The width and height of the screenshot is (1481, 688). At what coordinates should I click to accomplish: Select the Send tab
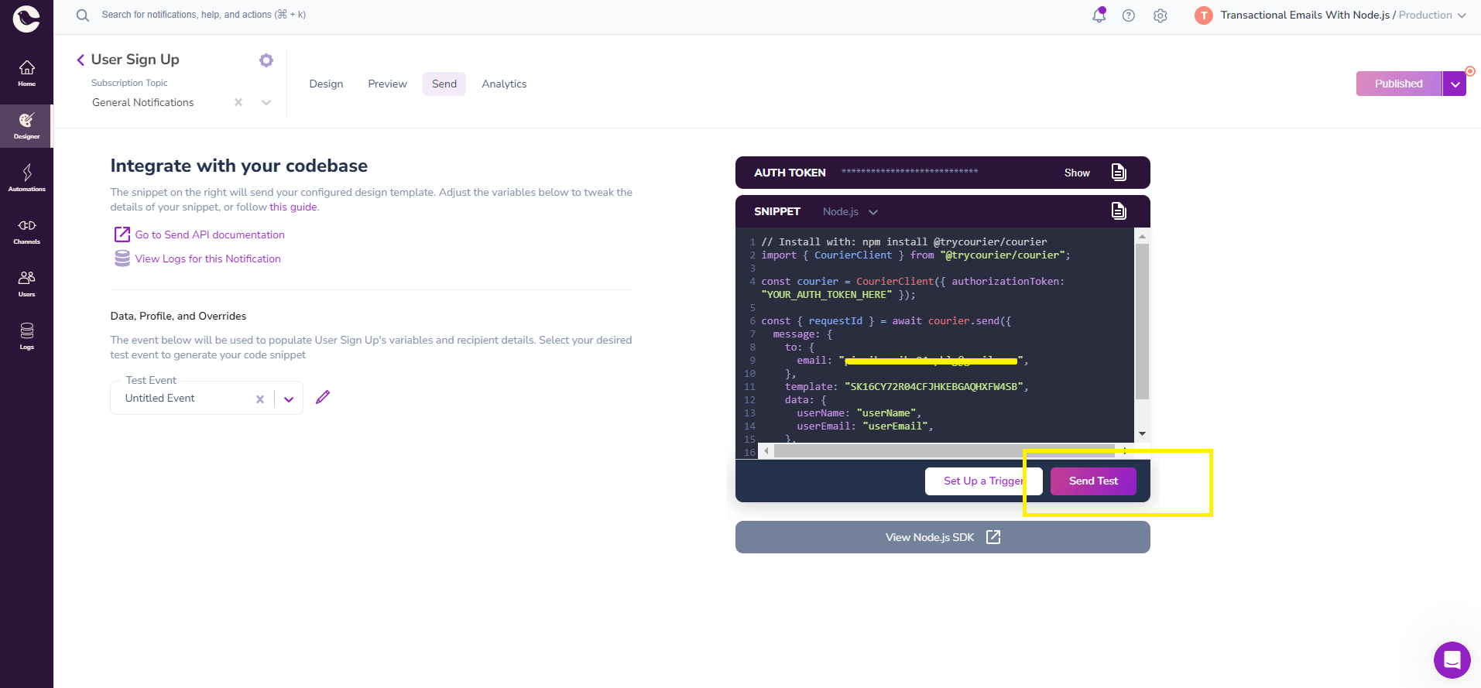(x=444, y=84)
